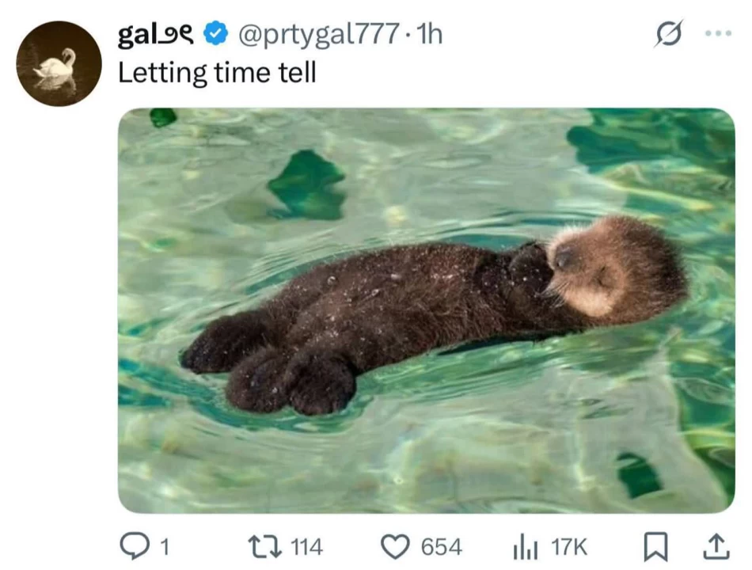
Task: Repost this tweet using the retweet icon
Action: pos(262,545)
